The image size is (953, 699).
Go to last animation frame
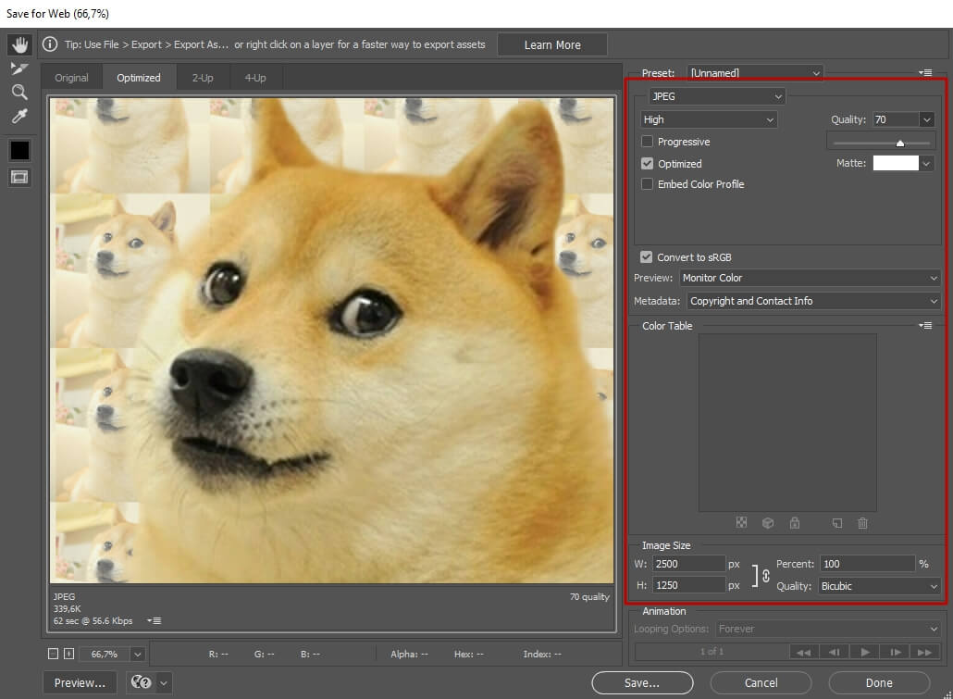[x=925, y=652]
